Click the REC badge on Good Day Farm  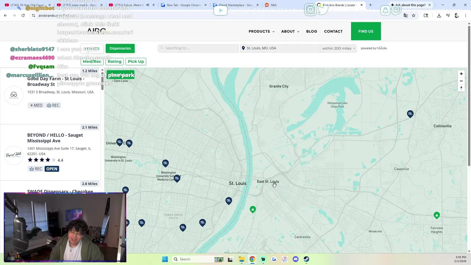coord(53,105)
